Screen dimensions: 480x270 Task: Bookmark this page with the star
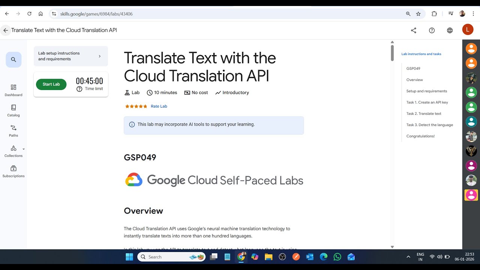click(418, 14)
